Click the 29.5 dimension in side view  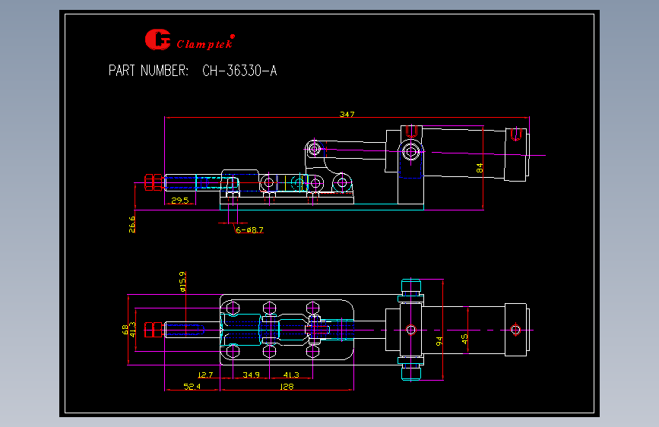[x=180, y=201]
